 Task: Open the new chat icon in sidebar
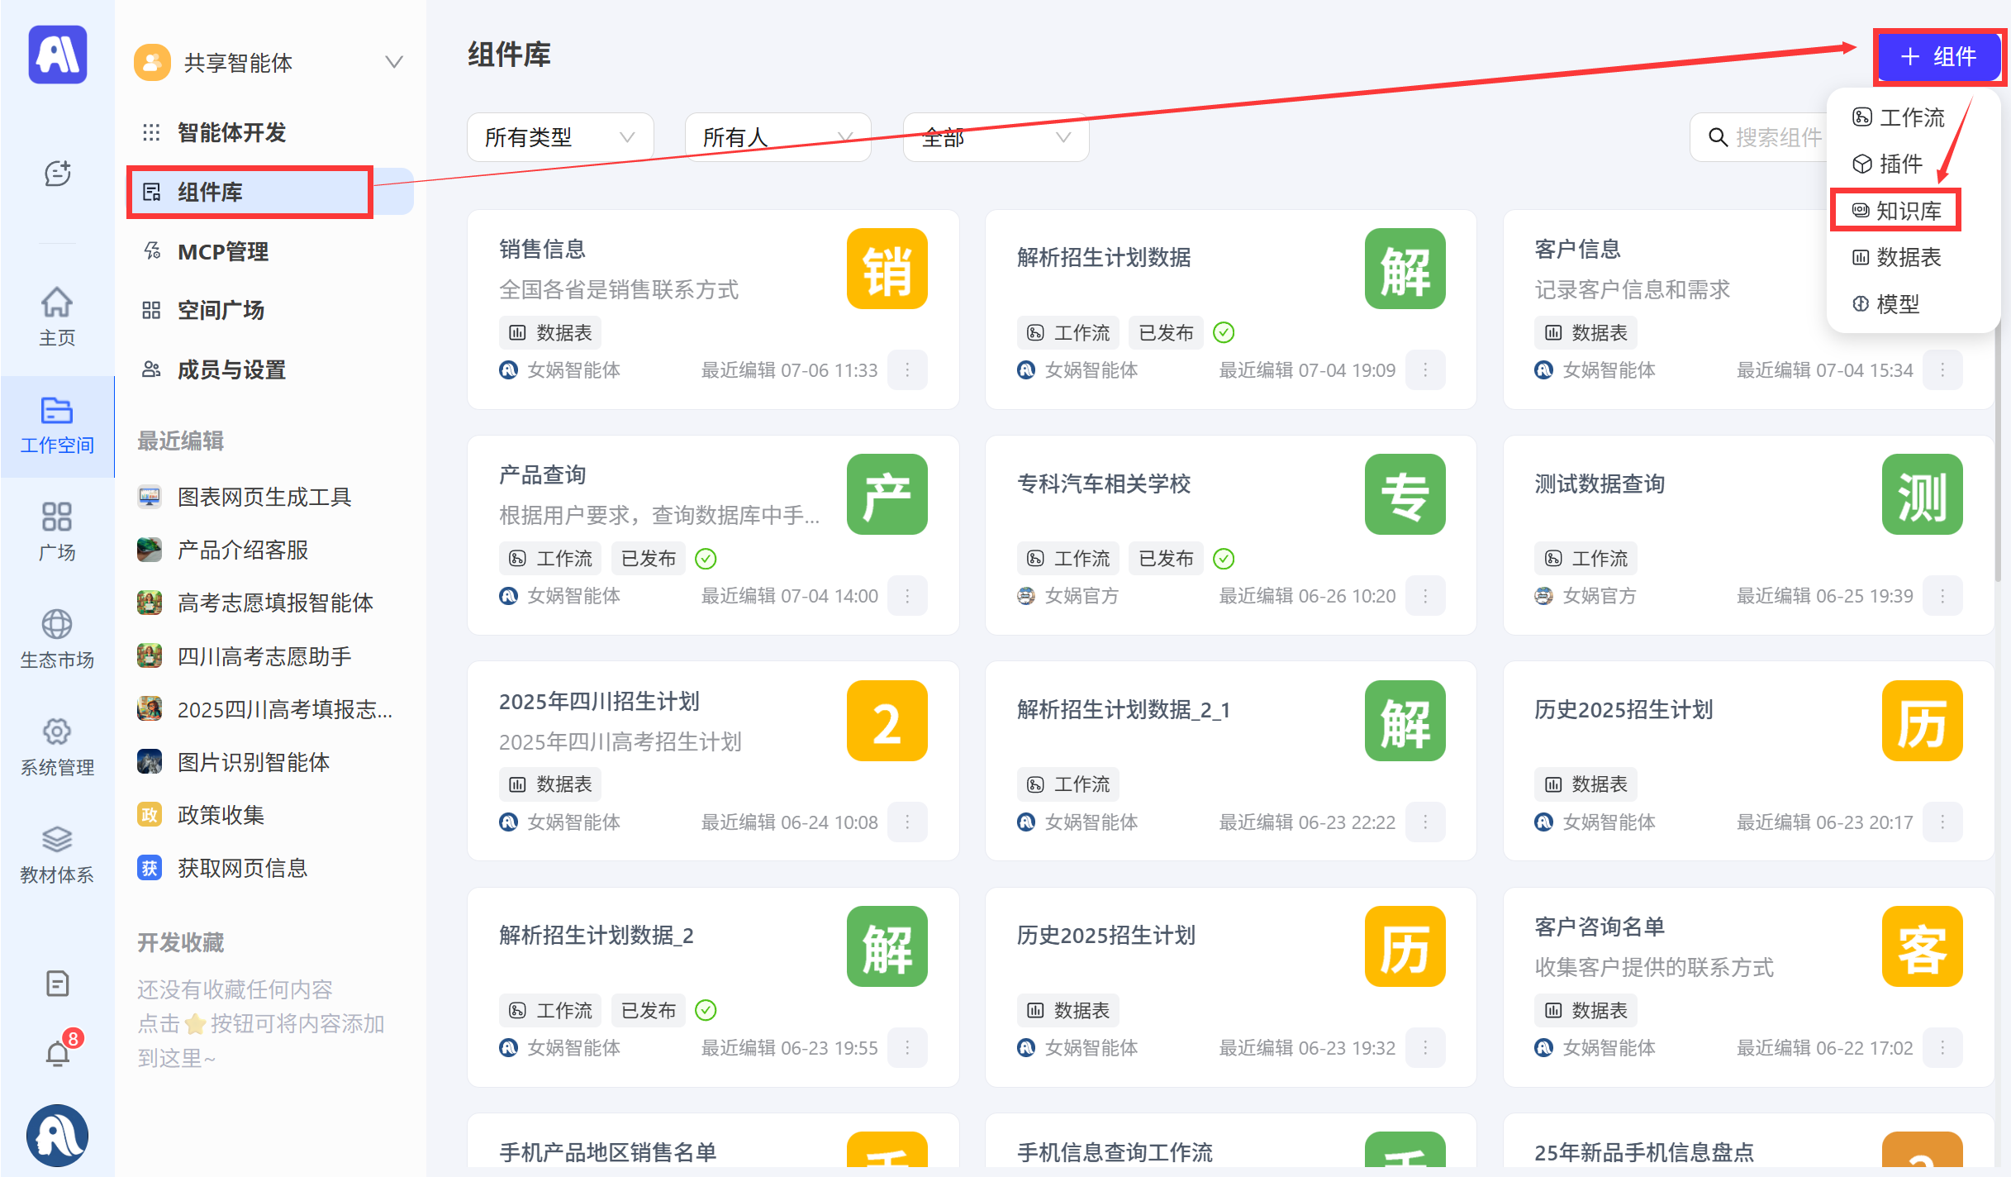pyautogui.click(x=57, y=174)
